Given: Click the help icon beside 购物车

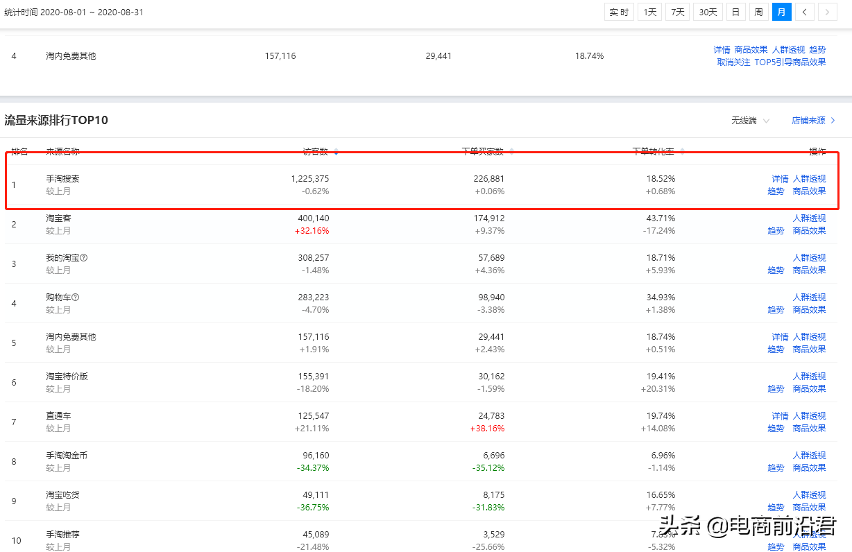Looking at the screenshot, I should click(x=76, y=297).
